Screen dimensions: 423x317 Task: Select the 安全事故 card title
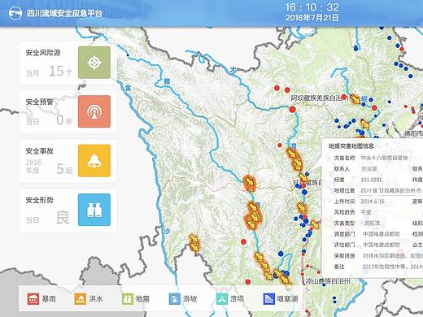pyautogui.click(x=40, y=151)
